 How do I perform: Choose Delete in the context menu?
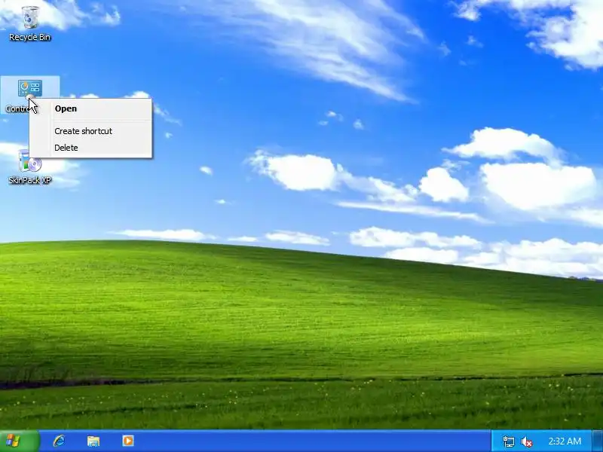click(90, 148)
